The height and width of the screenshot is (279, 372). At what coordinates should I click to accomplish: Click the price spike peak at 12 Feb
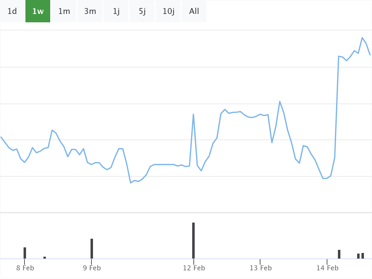pos(193,114)
